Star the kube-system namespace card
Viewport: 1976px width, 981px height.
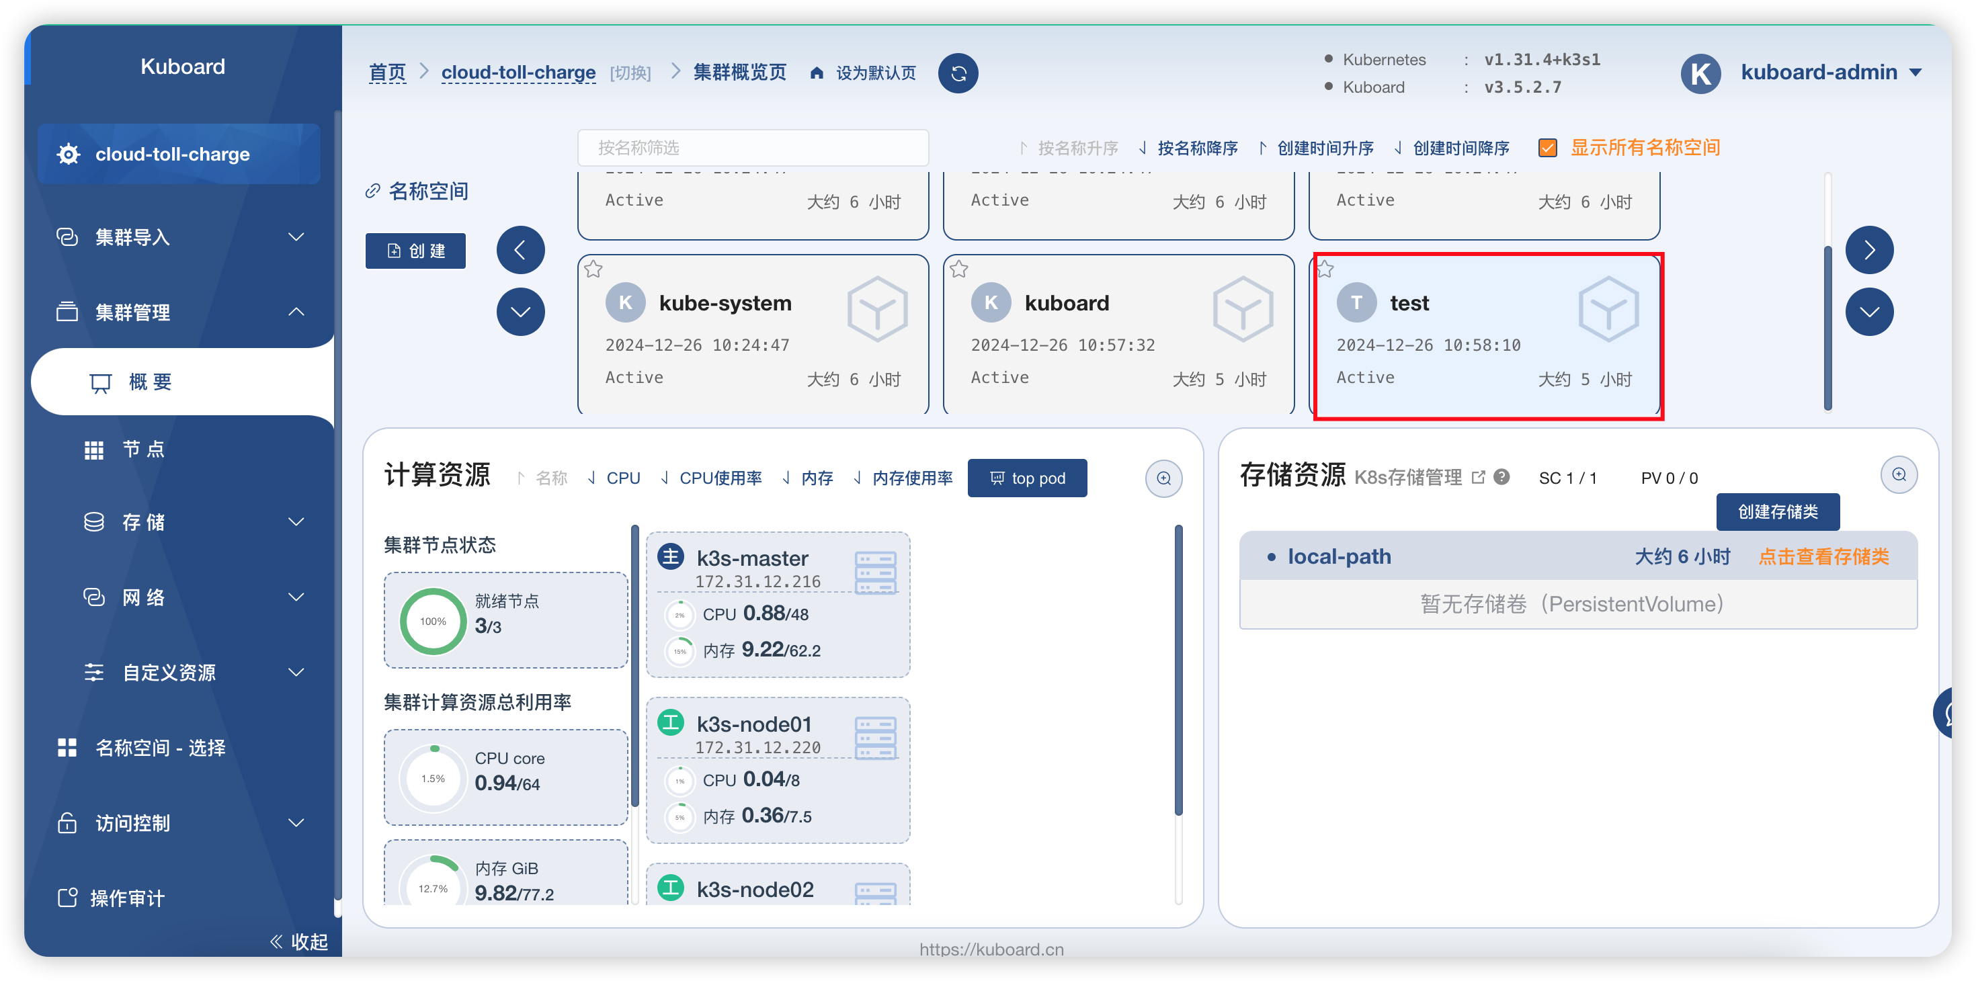tap(593, 269)
